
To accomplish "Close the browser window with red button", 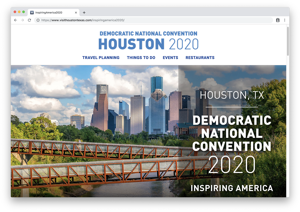I will click(15, 12).
